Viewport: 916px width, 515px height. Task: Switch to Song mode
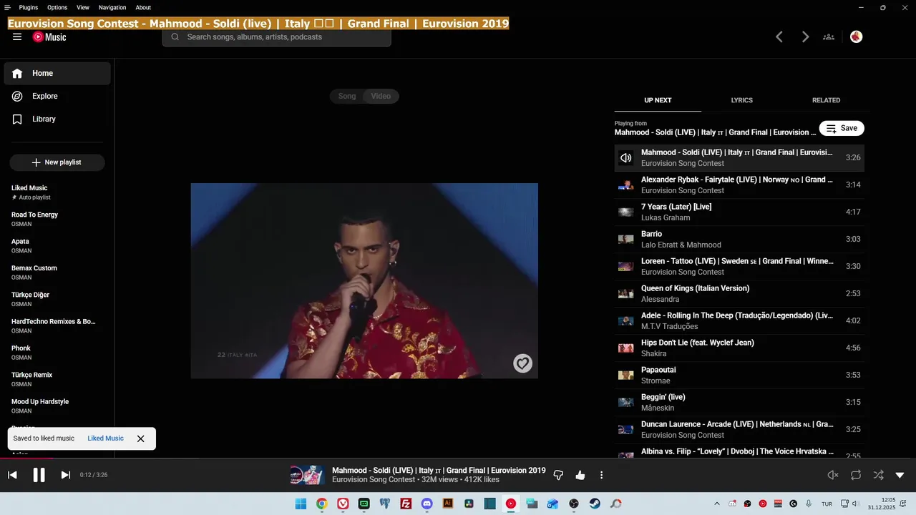point(347,96)
